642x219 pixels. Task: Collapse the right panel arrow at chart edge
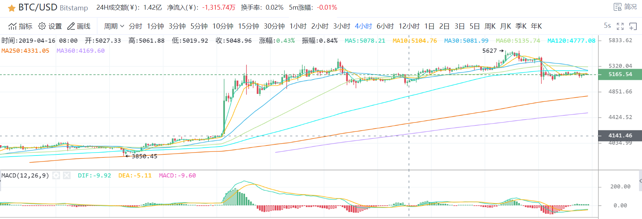640,181
